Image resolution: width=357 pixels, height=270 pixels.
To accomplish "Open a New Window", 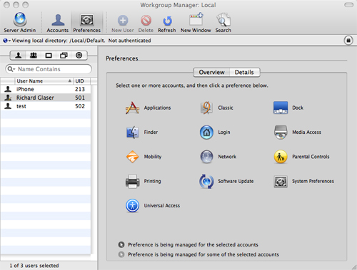I will coord(196,23).
